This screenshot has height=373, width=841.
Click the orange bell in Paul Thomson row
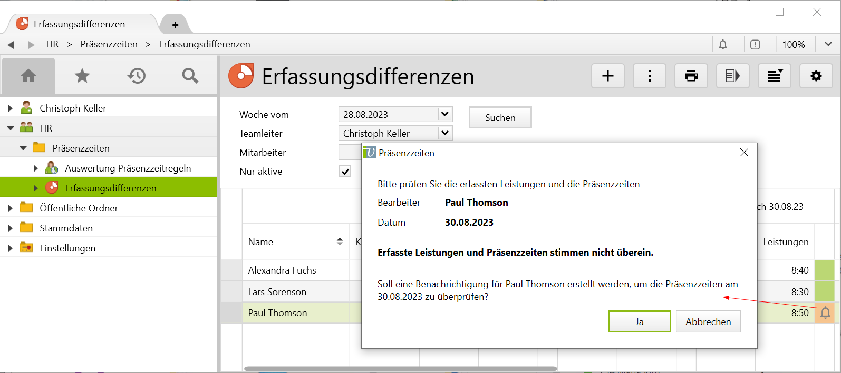[825, 313]
